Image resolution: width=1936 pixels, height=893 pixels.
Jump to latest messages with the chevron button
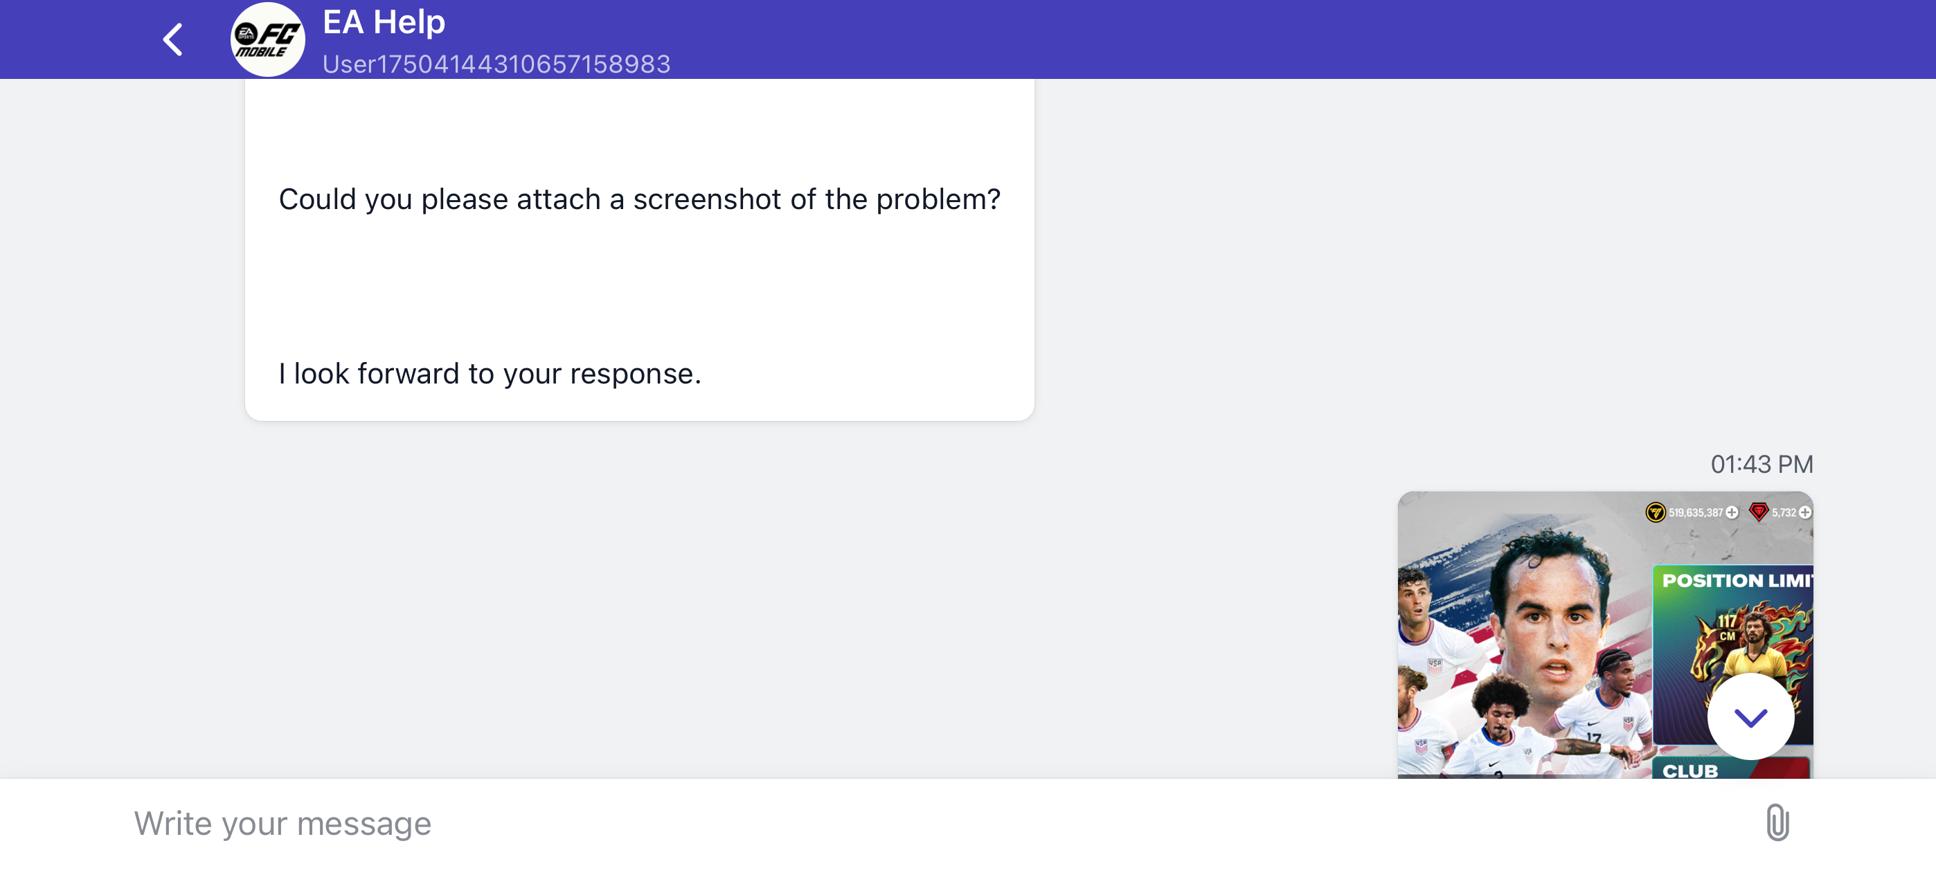point(1750,717)
